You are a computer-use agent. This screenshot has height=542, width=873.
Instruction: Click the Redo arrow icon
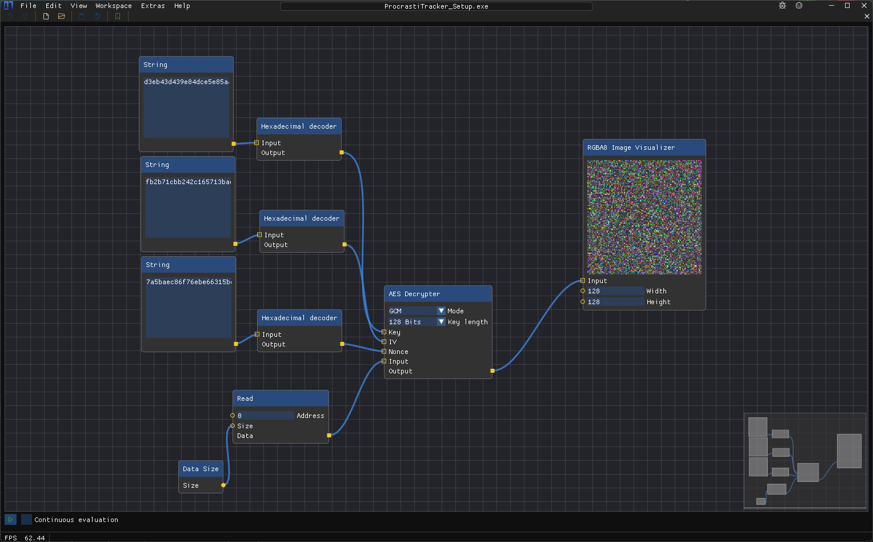25,16
